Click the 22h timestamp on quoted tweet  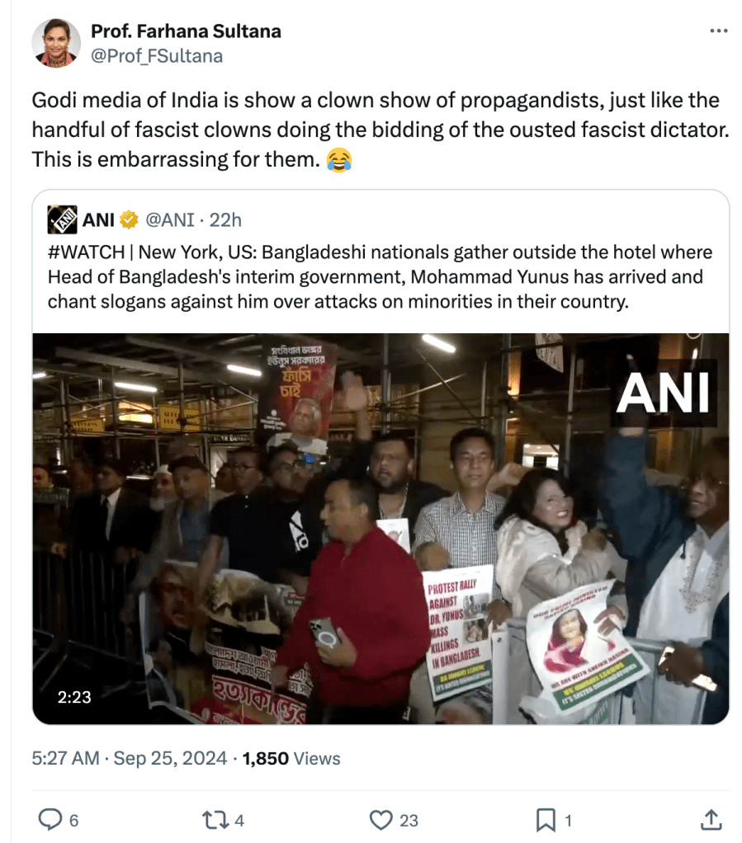pos(225,220)
